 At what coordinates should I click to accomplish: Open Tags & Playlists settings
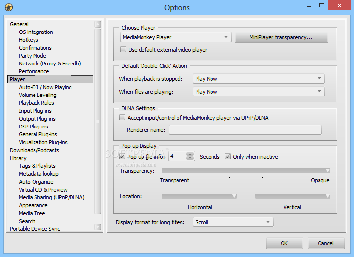pos(37,166)
